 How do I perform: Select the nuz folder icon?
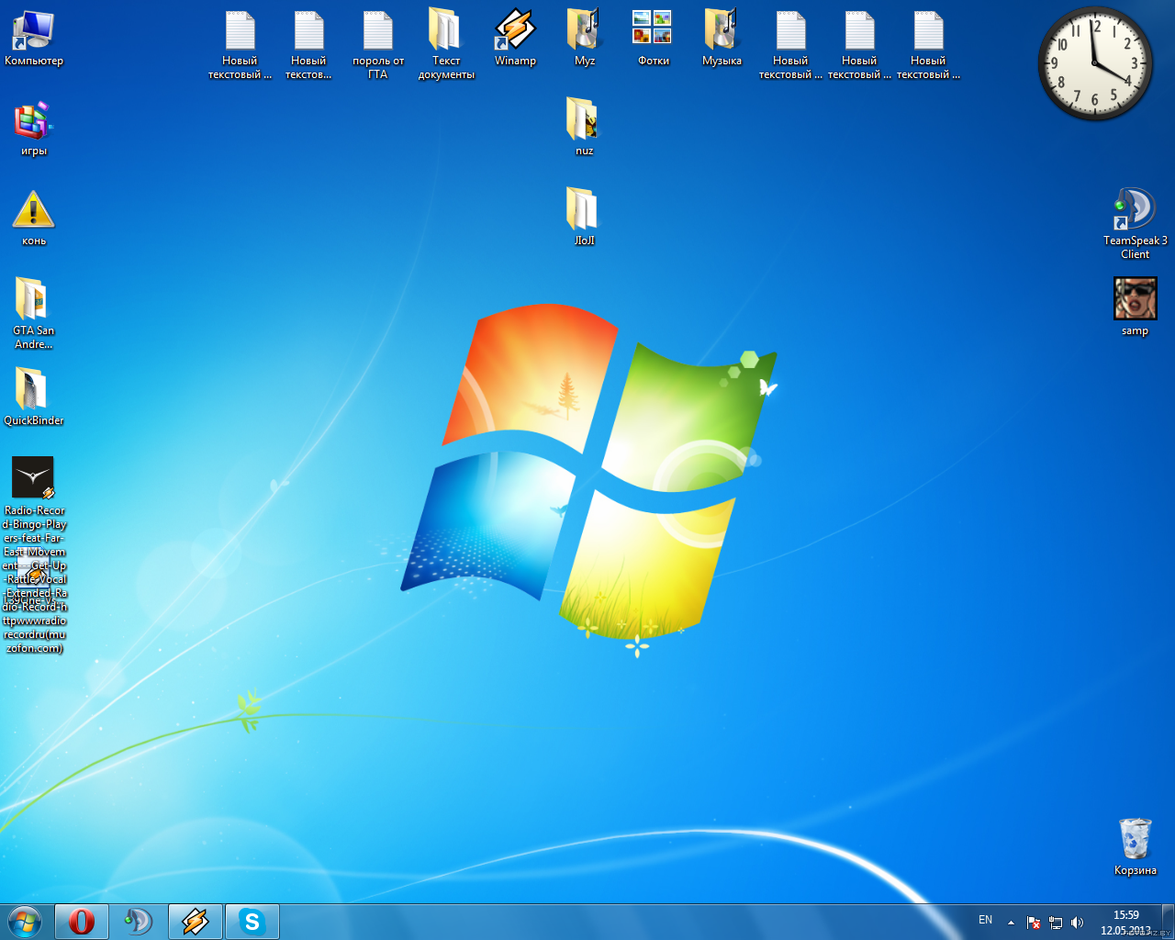click(584, 128)
